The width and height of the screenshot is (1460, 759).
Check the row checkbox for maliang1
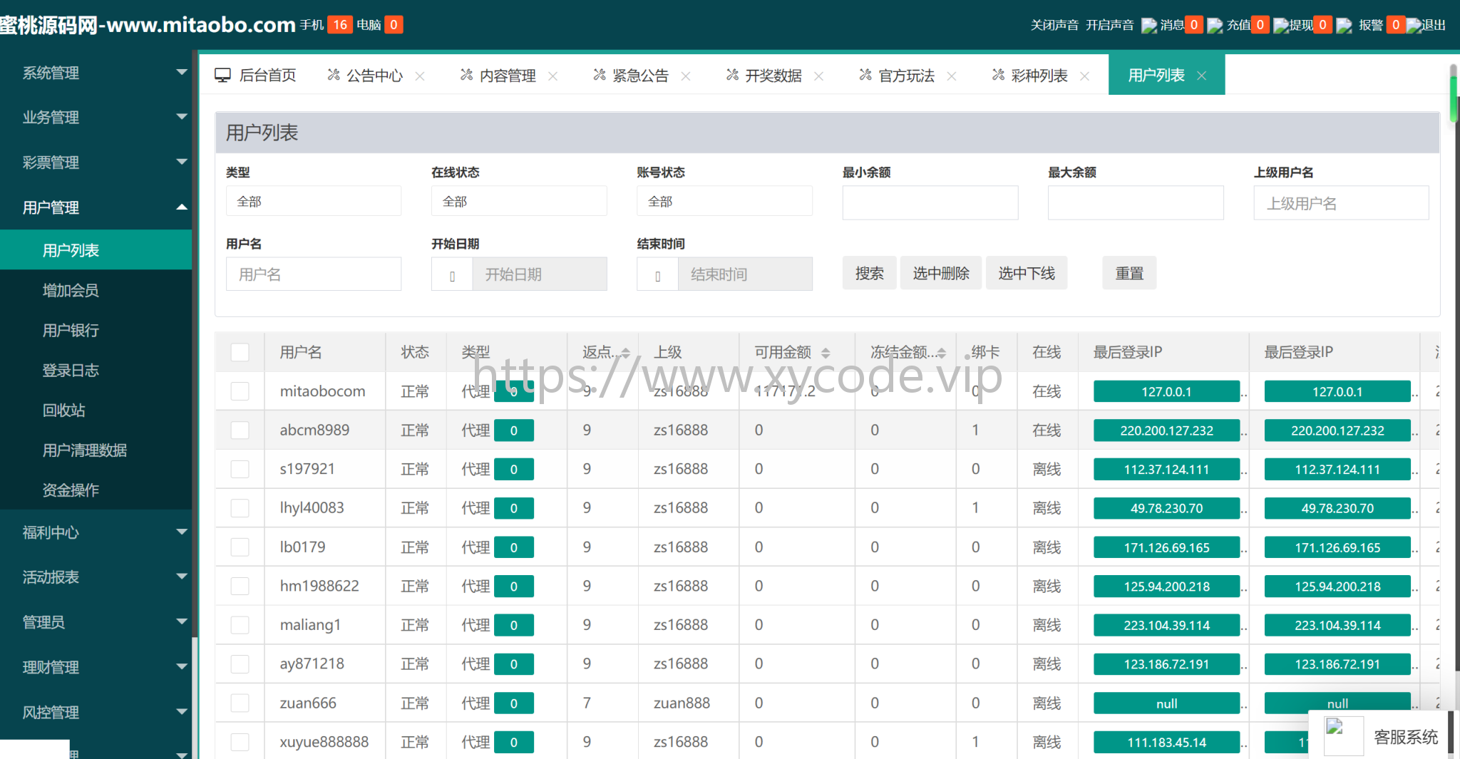240,625
